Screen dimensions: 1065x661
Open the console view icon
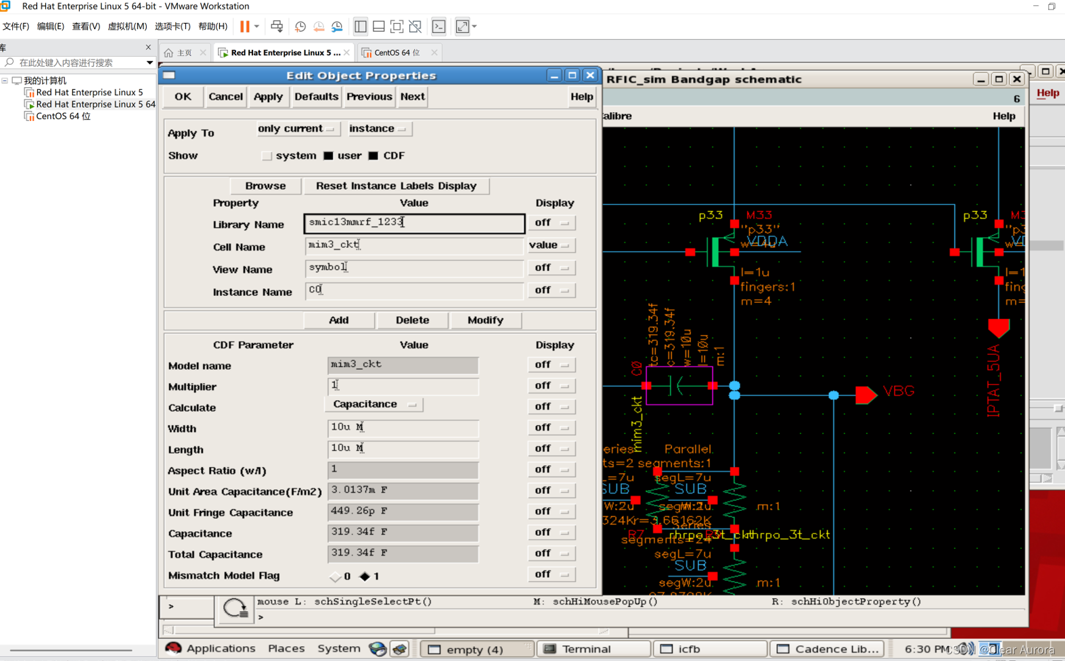pos(439,26)
